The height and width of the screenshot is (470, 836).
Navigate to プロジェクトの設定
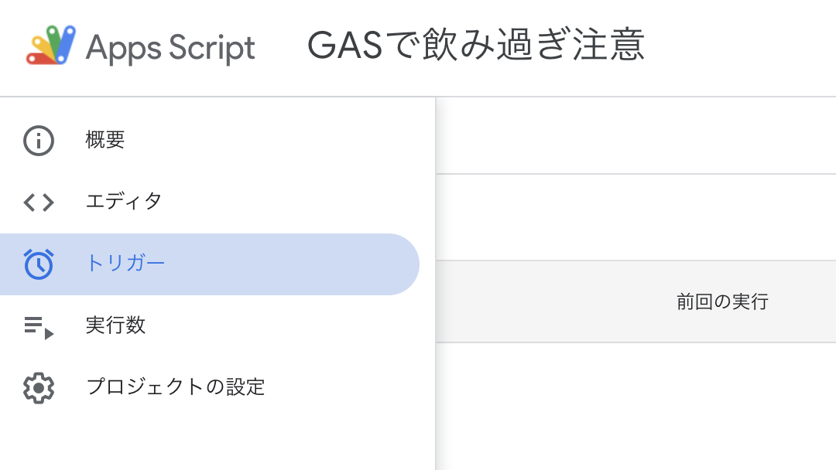tap(176, 387)
